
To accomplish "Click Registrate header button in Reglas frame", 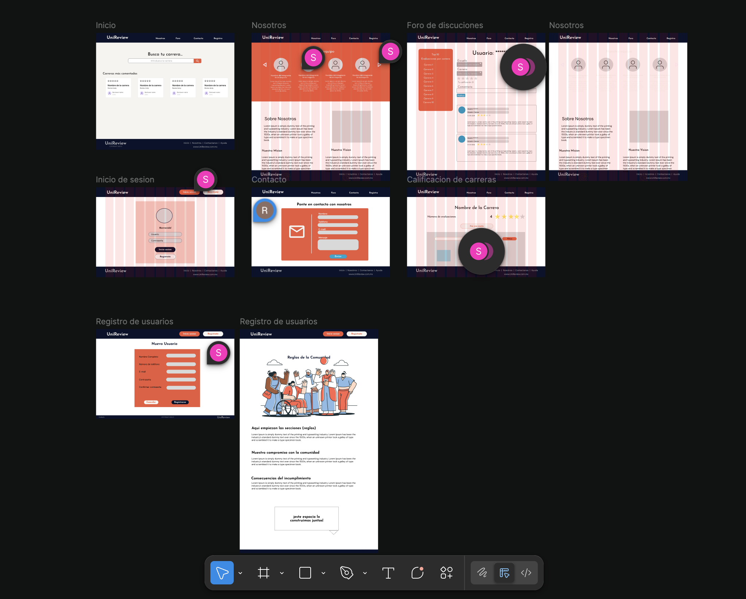I will 357,334.
